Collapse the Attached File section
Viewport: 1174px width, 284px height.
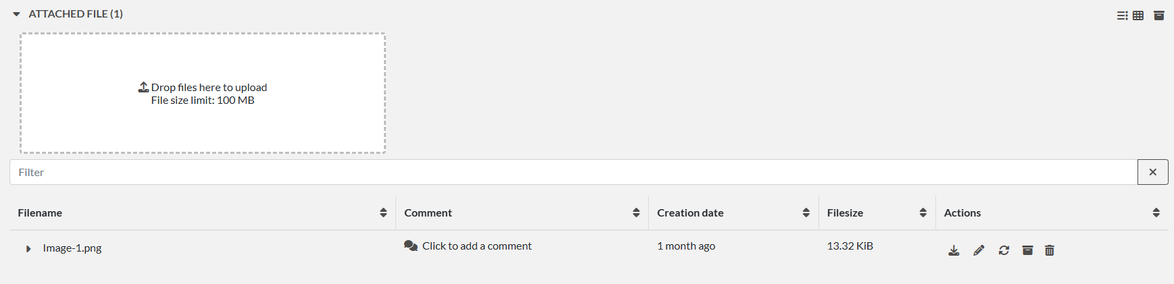[x=16, y=14]
